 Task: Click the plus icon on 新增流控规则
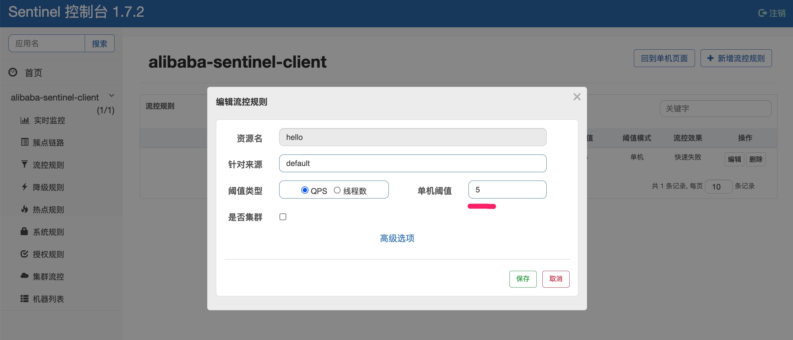(x=710, y=58)
